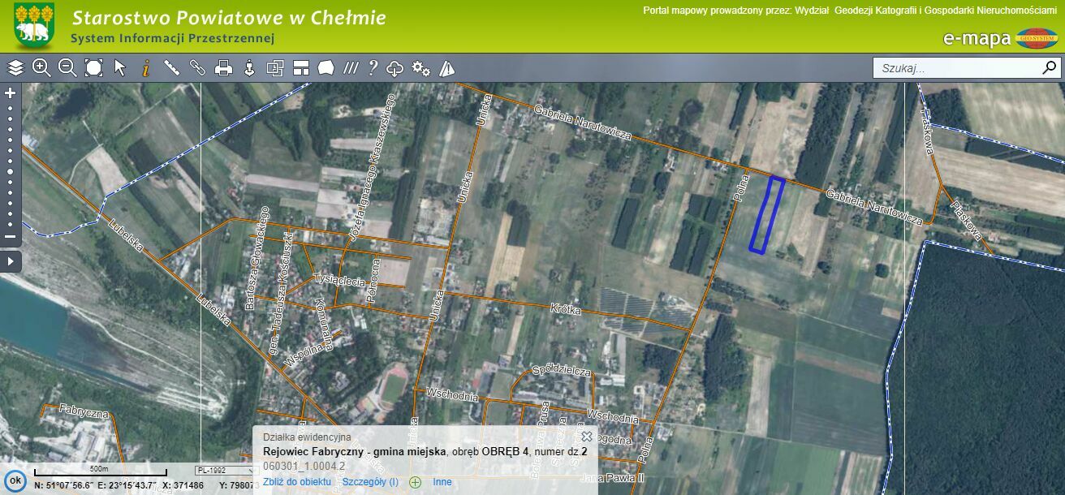Click the cloud download icon

[x=395, y=67]
